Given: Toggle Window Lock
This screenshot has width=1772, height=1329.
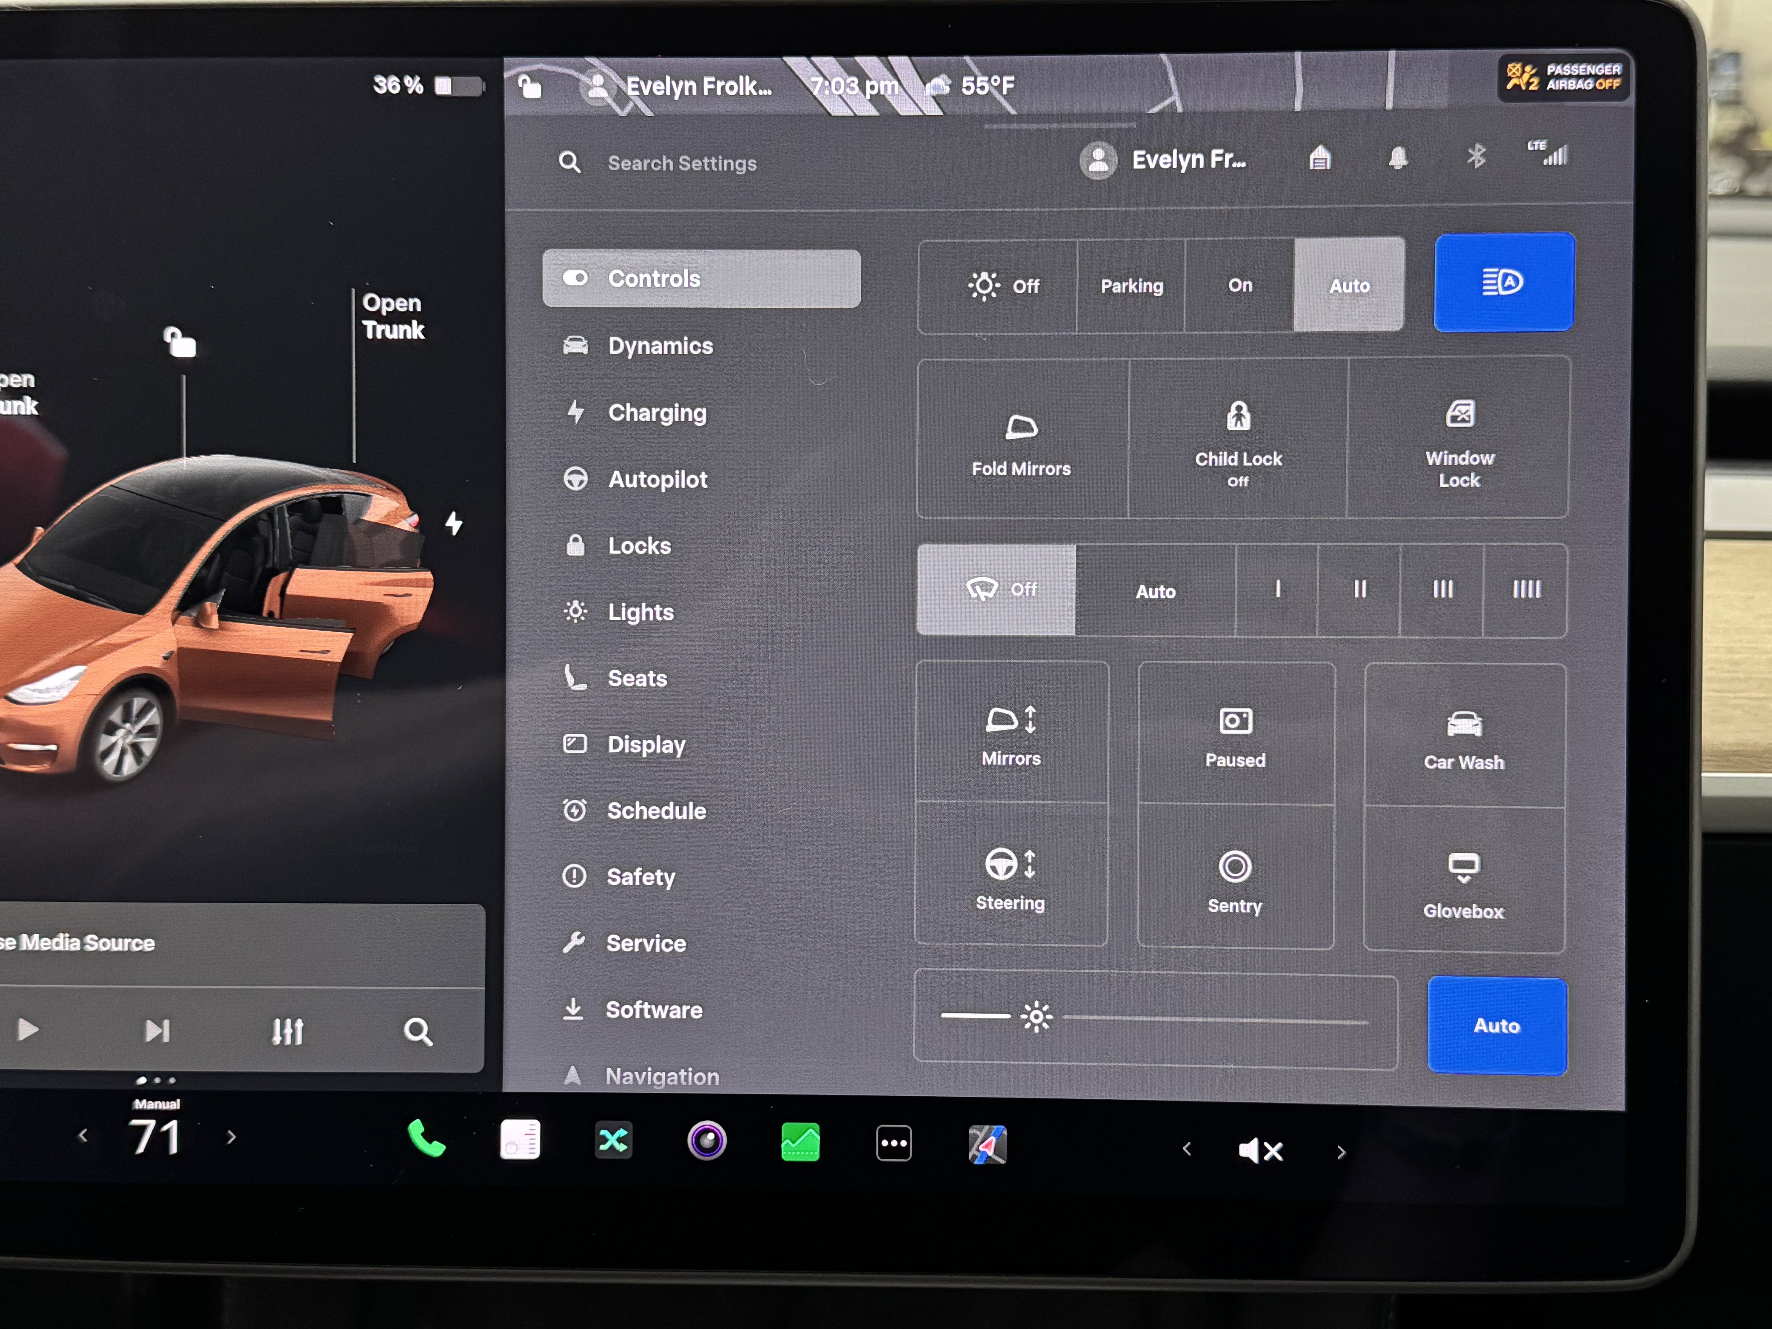Looking at the screenshot, I should click(x=1460, y=441).
